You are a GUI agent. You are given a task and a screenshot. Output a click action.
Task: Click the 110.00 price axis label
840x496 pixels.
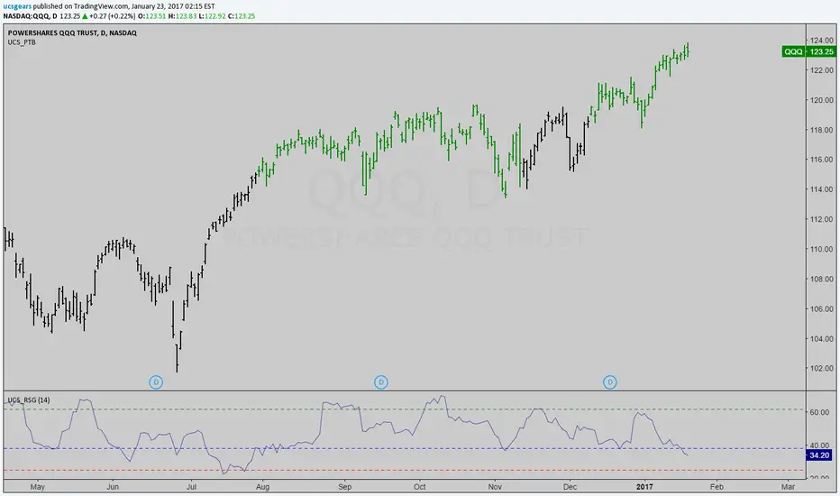point(822,249)
